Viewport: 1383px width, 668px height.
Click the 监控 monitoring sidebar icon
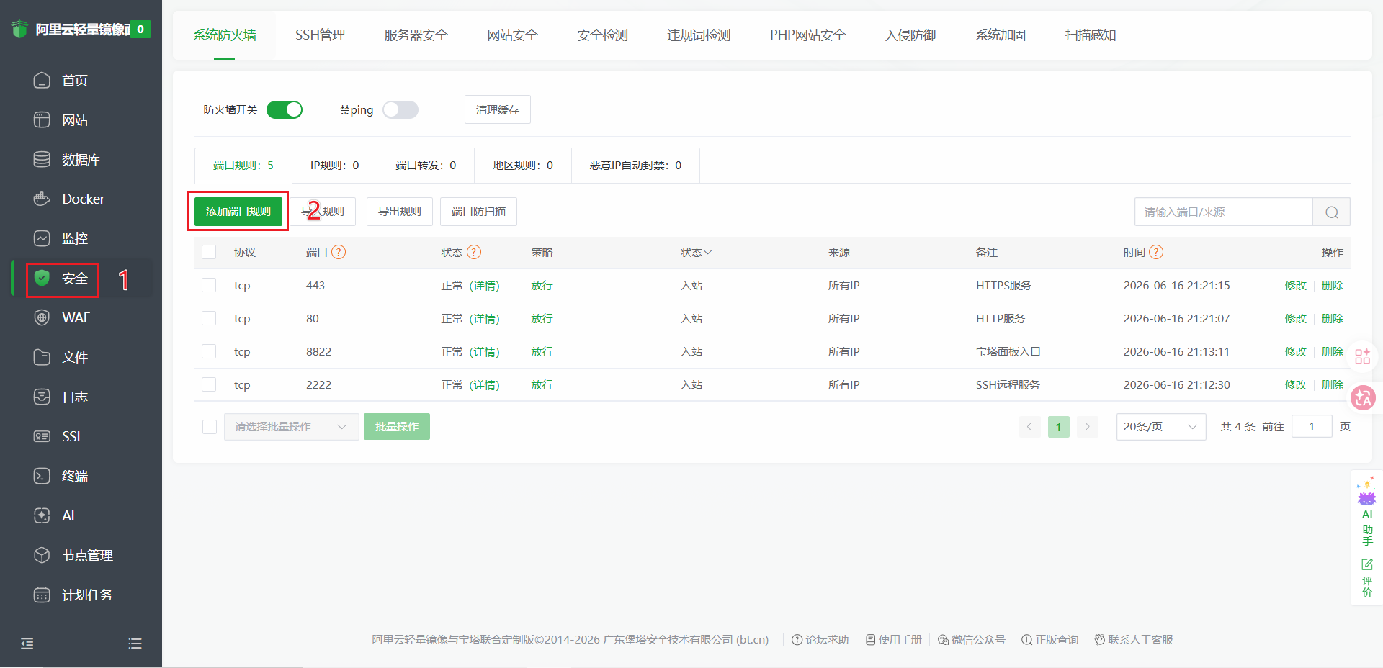click(x=42, y=238)
